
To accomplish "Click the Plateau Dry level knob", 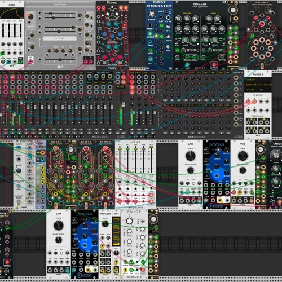I will point(108,14).
